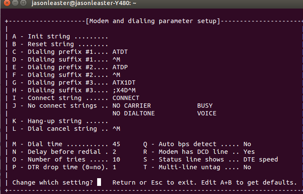Click the 'NO CARRIER' no-connect string
Image resolution: width=303 pixels, height=194 pixels.
point(131,106)
